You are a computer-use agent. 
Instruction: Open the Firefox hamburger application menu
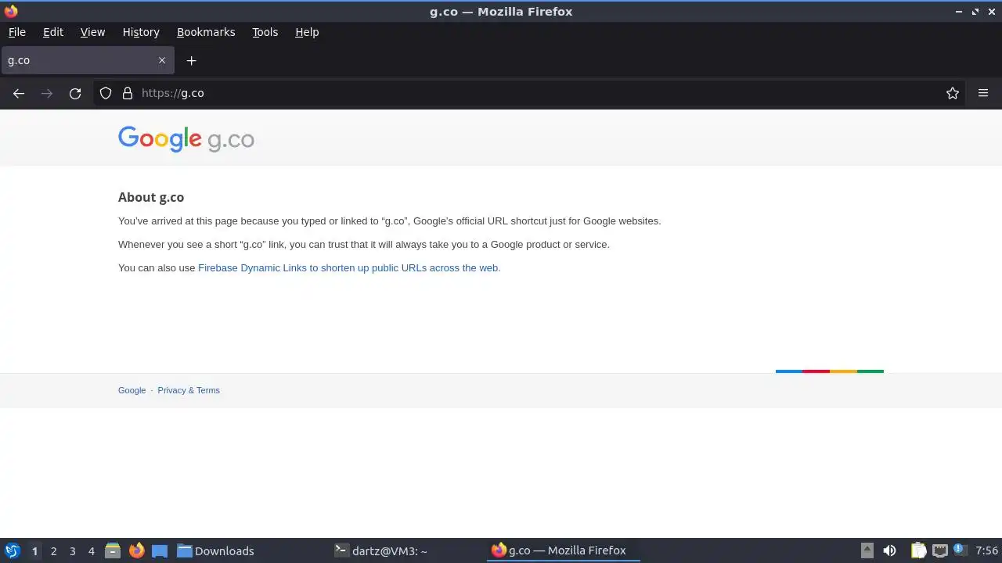click(x=983, y=93)
